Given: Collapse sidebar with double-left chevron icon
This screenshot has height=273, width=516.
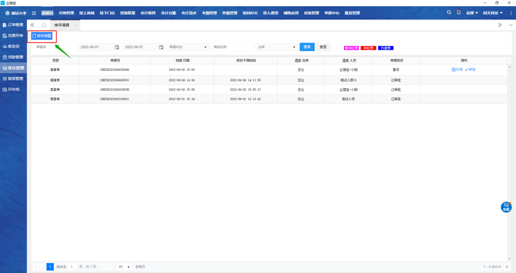Looking at the screenshot, I should coord(32,25).
